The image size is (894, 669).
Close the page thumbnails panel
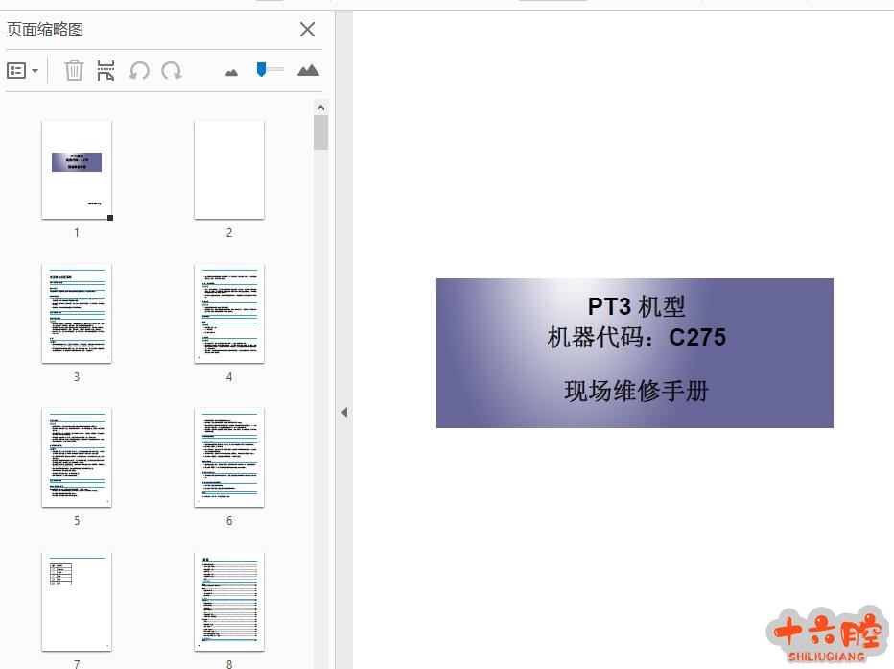click(x=307, y=30)
